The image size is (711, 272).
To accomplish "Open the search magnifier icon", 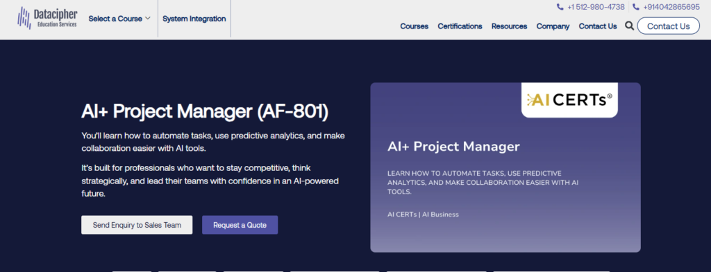I will (x=629, y=26).
